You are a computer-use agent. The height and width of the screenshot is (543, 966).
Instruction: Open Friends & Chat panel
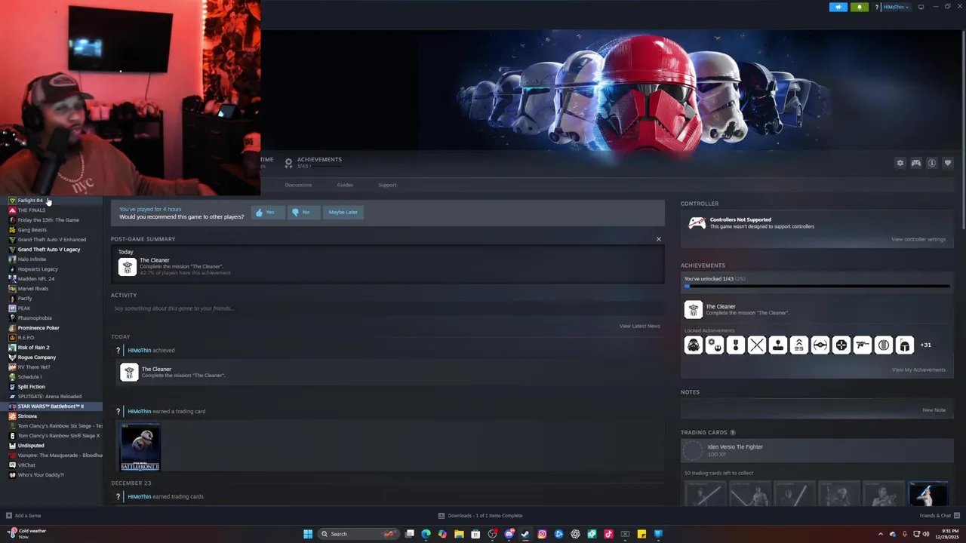point(939,516)
